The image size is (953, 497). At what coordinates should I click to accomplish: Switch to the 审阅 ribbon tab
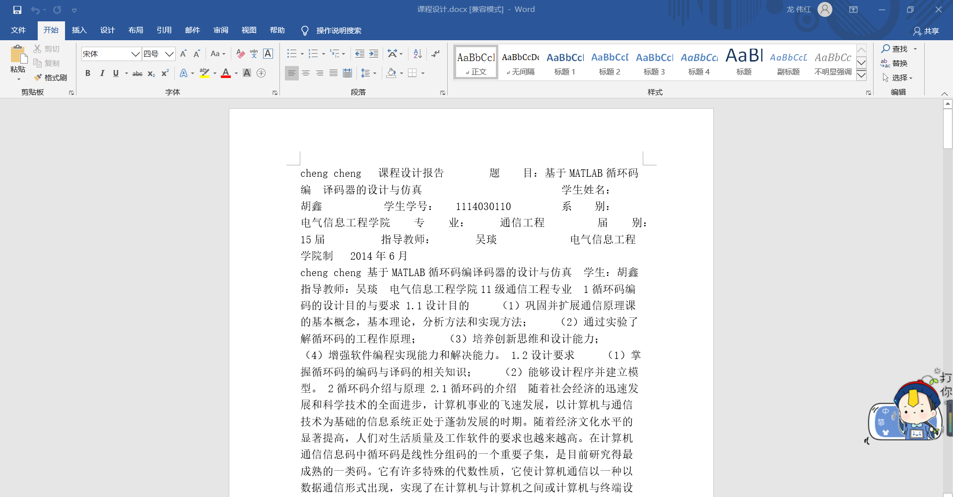tap(221, 30)
